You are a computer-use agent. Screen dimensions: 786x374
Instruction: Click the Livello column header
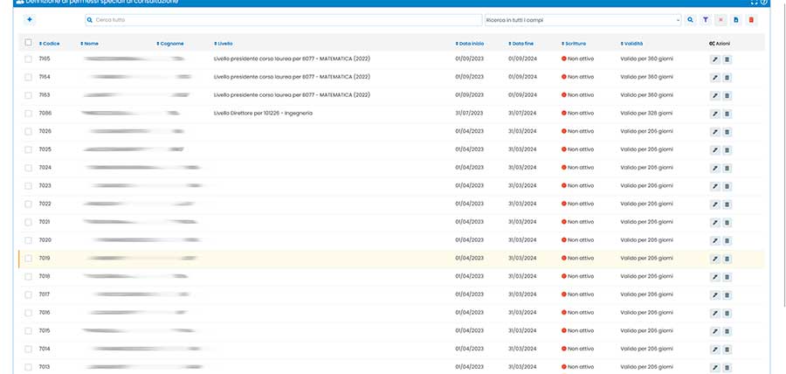224,43
